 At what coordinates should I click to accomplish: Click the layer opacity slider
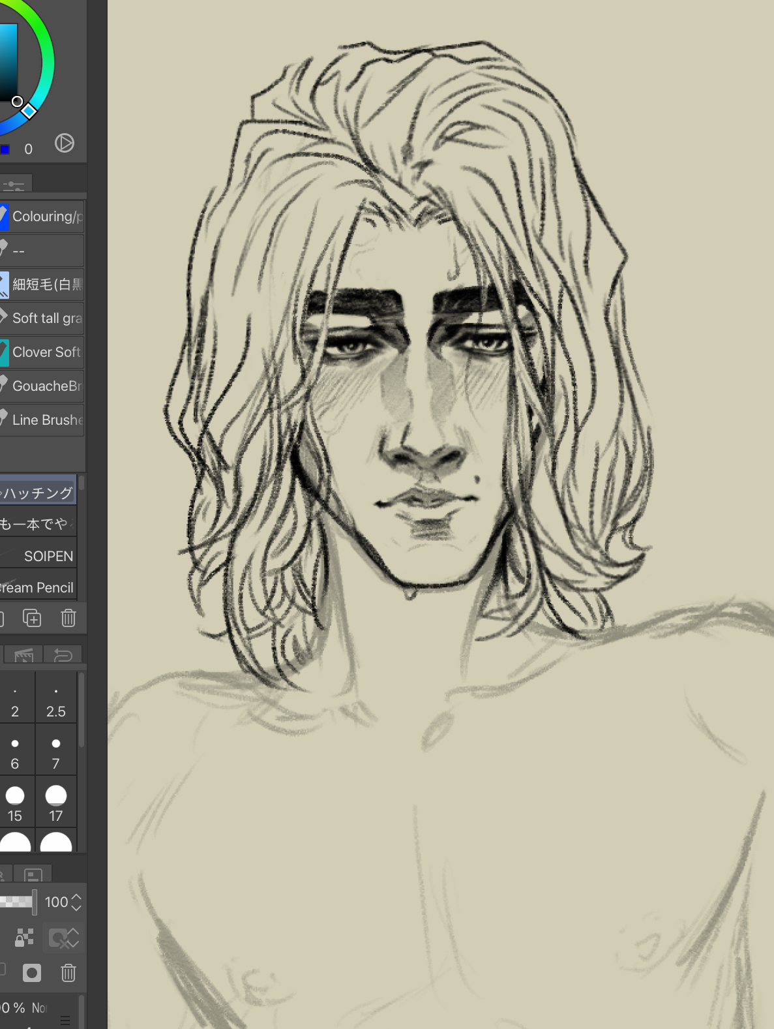click(x=18, y=902)
